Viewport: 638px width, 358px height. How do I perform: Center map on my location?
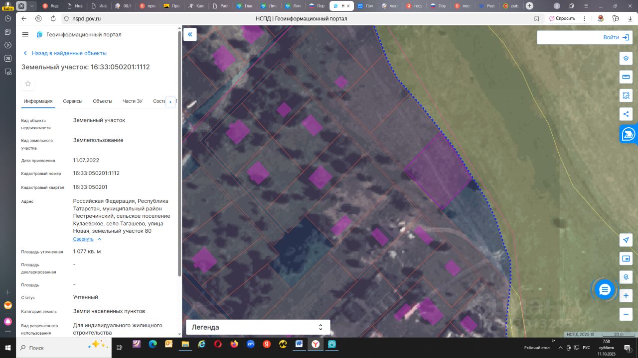pyautogui.click(x=626, y=240)
